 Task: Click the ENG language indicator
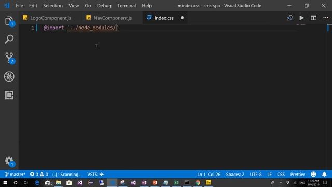tap(302, 183)
